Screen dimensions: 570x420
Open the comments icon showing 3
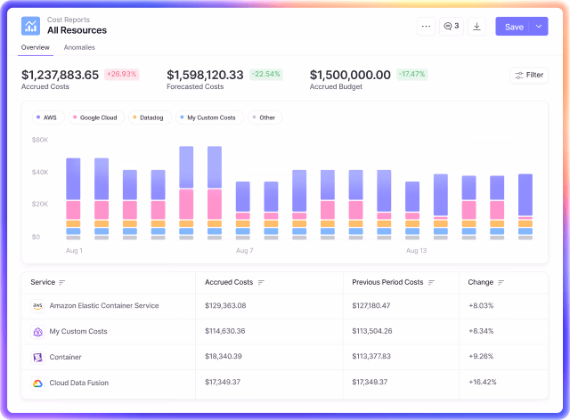(x=452, y=26)
